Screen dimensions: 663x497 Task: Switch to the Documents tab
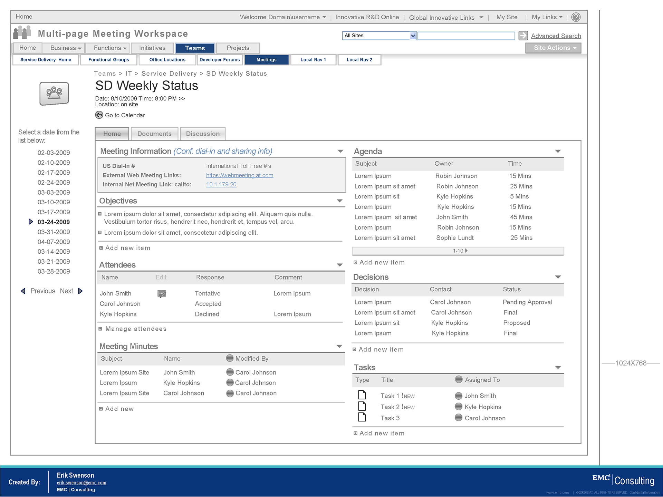(x=154, y=134)
